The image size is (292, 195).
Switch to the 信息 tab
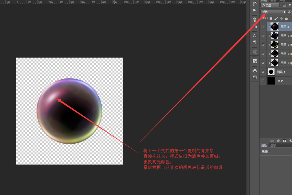click(x=273, y=145)
